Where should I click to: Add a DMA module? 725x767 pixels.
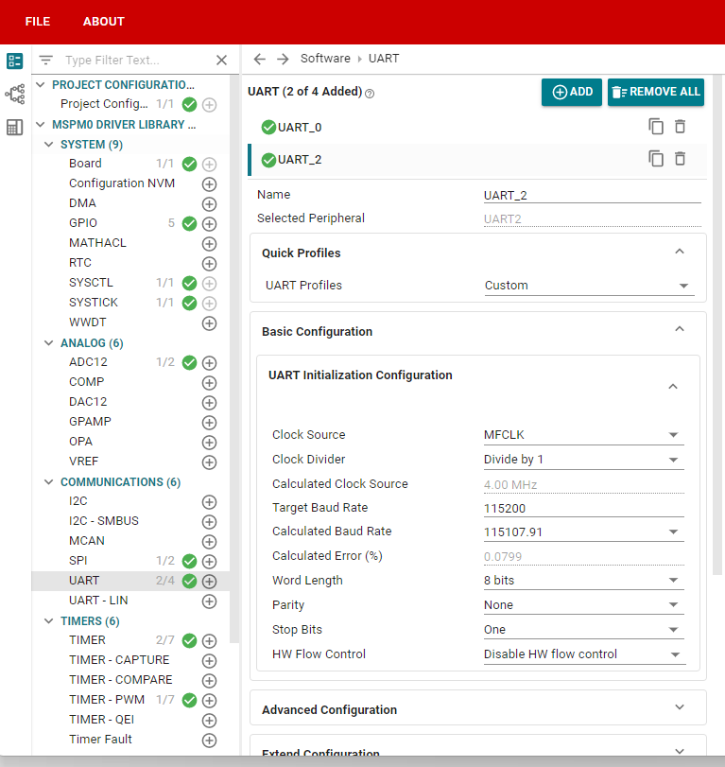[209, 204]
